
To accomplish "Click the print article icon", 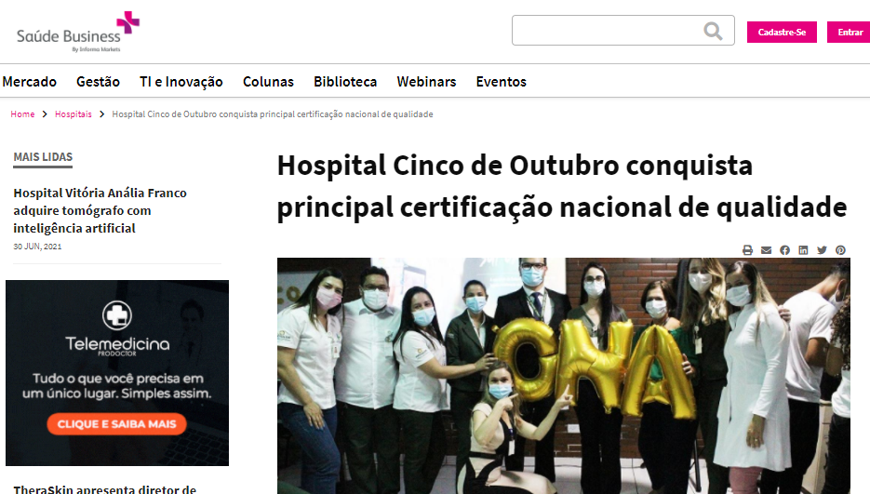I will [747, 250].
